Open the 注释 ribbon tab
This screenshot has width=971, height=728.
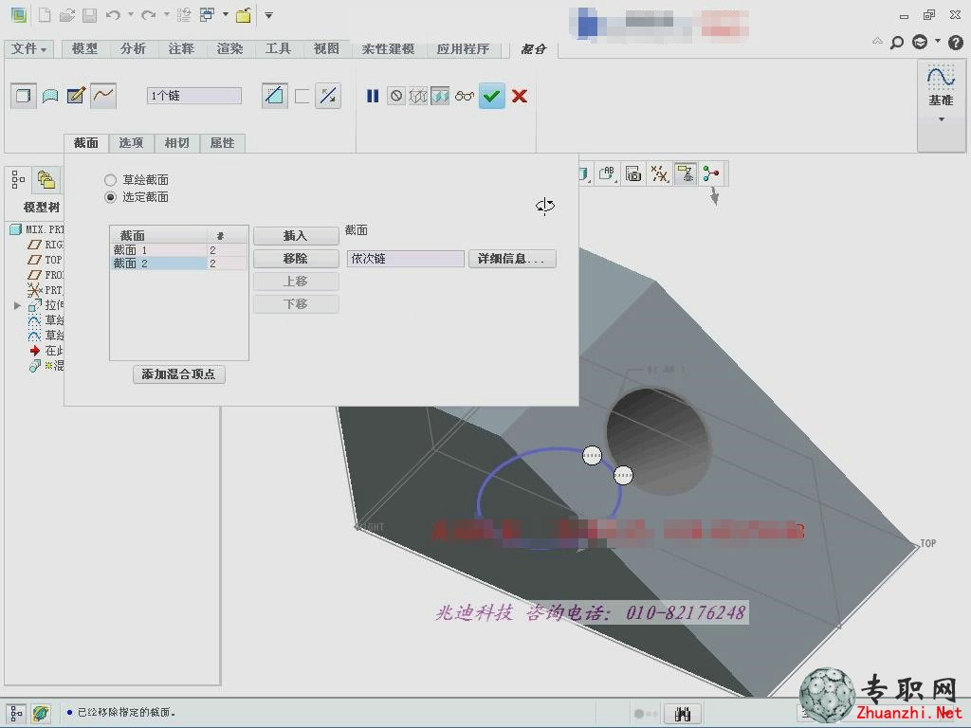click(x=181, y=48)
